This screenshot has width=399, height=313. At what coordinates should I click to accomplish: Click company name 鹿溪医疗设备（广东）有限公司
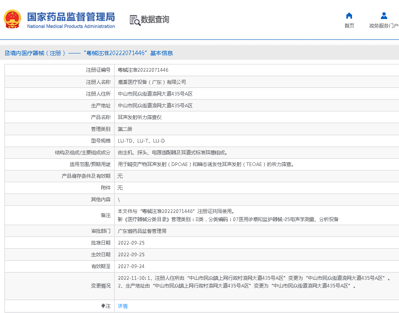[x=151, y=82]
